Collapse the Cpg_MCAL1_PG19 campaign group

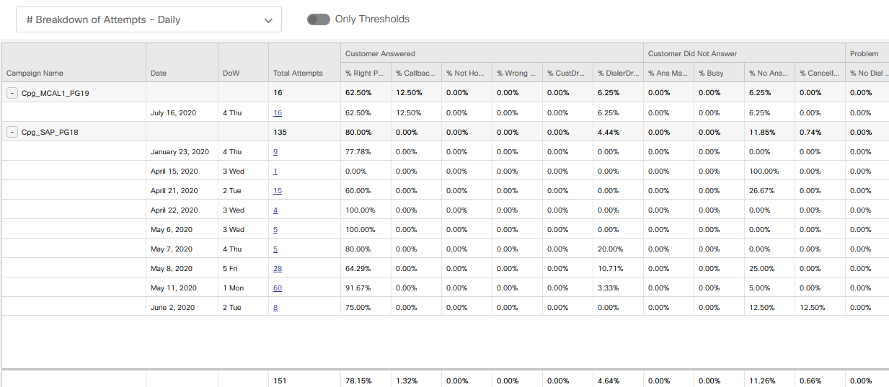coord(12,93)
